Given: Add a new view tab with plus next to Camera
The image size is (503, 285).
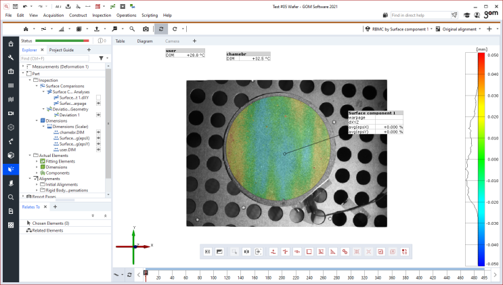Looking at the screenshot, I should [x=194, y=41].
